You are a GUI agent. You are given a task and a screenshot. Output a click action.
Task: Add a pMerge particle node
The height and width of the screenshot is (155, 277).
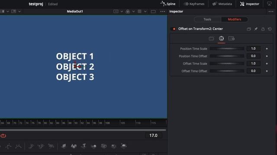tap(41, 146)
